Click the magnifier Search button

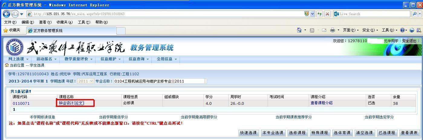click(414, 14)
